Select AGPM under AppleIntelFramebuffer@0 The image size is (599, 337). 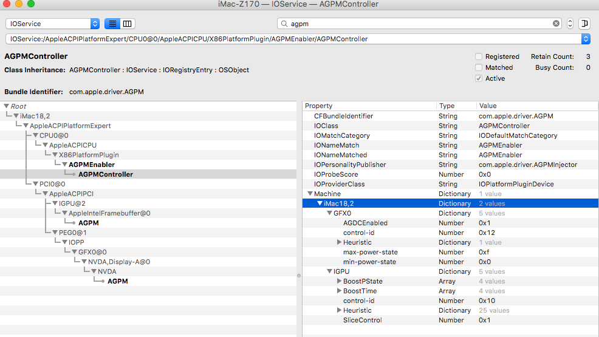(89, 223)
